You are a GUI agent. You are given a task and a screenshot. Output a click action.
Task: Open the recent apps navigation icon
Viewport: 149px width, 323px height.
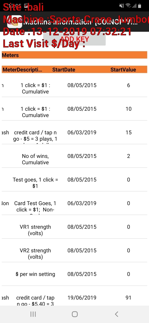click(33, 314)
